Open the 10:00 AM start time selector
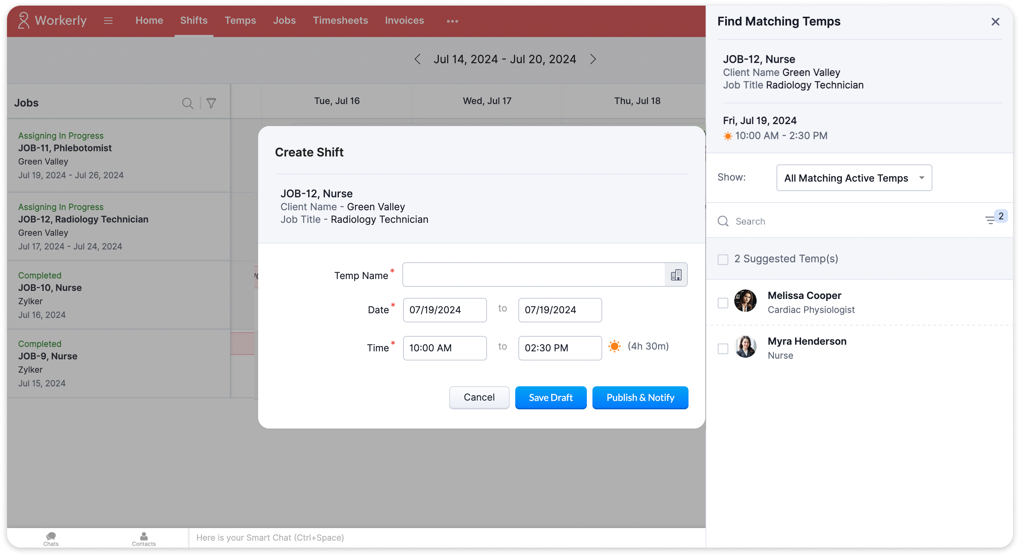 444,348
